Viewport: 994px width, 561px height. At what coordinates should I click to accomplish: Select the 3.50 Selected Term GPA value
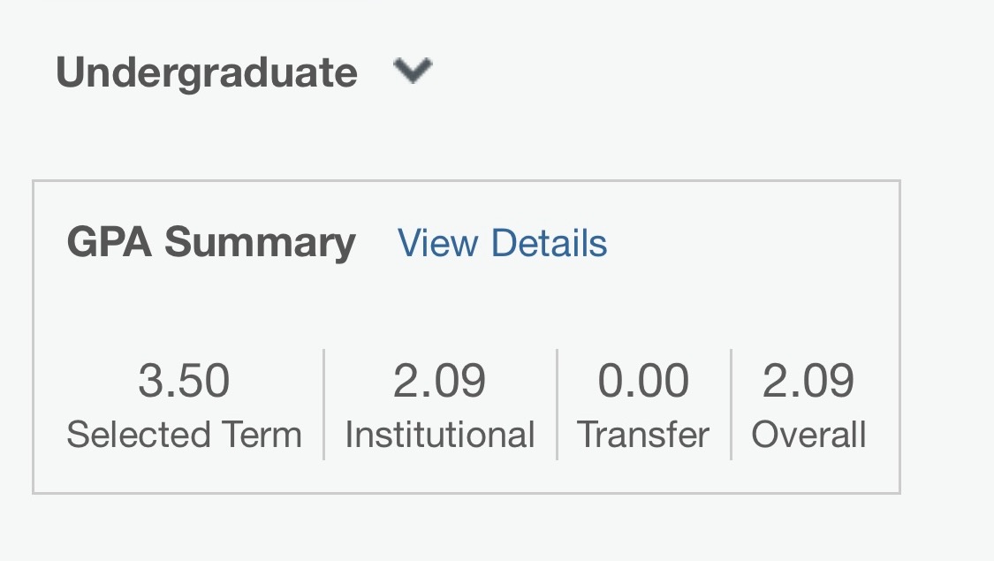point(184,381)
